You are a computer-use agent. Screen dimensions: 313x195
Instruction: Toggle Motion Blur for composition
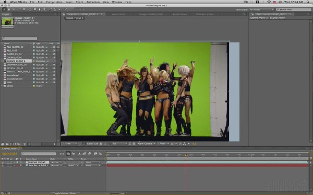89,153
